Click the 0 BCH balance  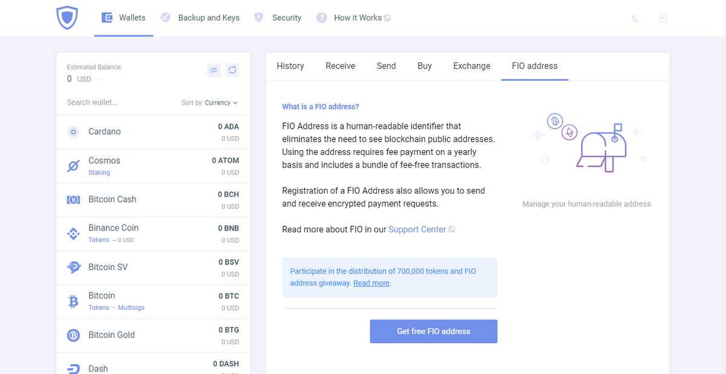229,194
